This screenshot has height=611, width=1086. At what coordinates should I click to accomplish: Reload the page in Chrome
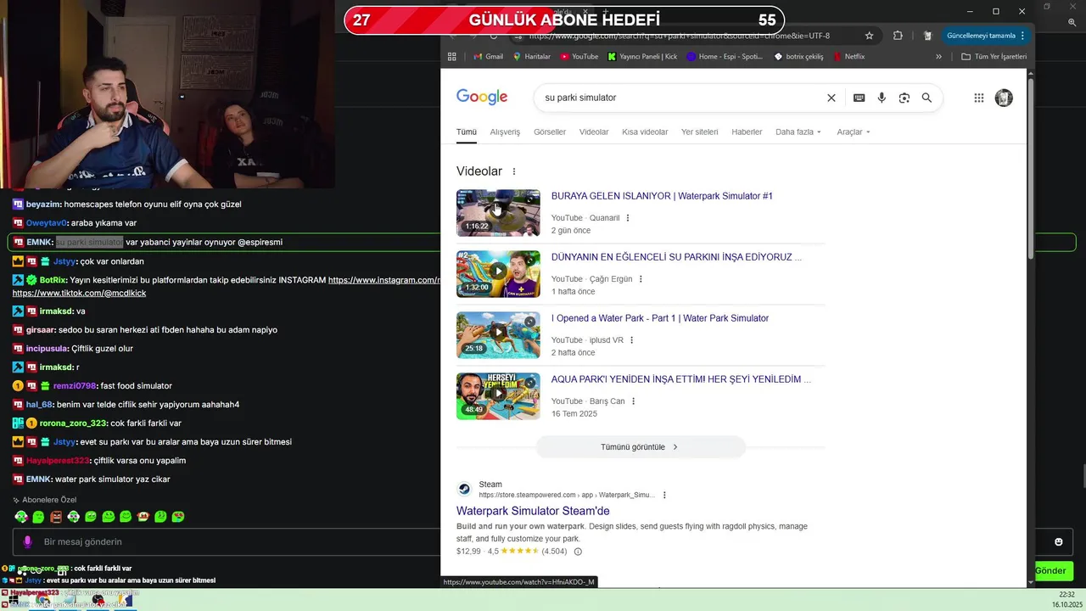coord(494,36)
